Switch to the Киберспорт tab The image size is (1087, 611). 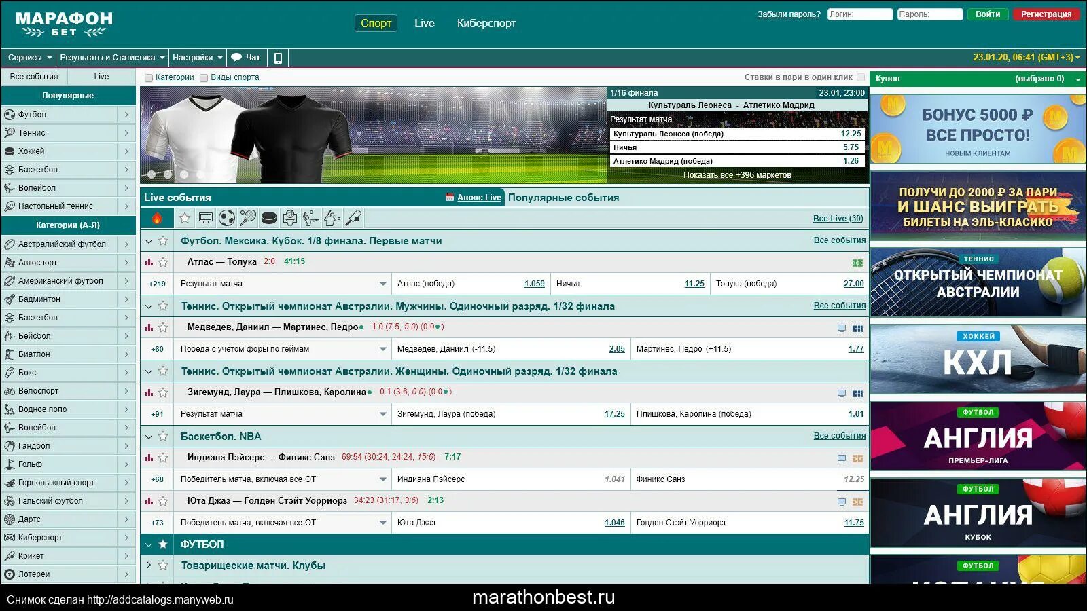(486, 23)
